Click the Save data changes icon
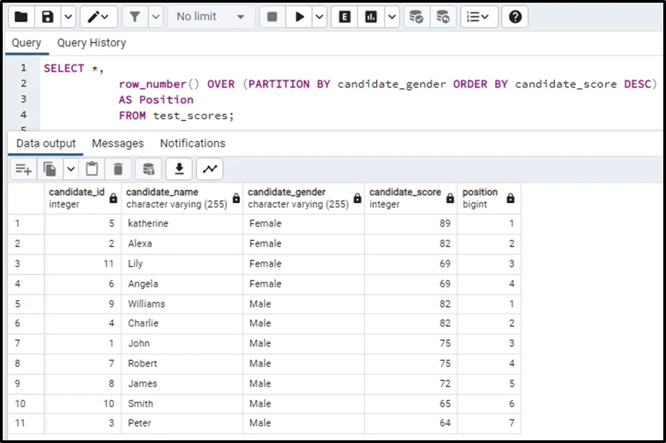This screenshot has width=666, height=443. (149, 169)
